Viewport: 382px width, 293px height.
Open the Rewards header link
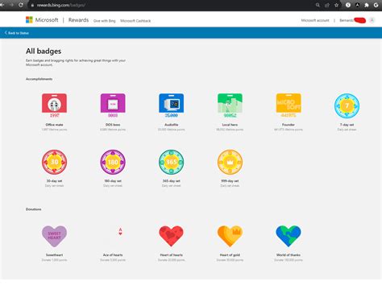point(78,20)
